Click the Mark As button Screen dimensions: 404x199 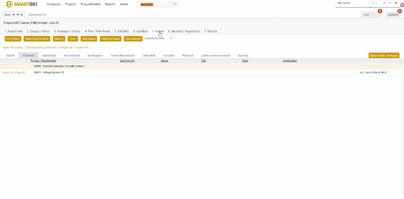pyautogui.click(x=59, y=38)
